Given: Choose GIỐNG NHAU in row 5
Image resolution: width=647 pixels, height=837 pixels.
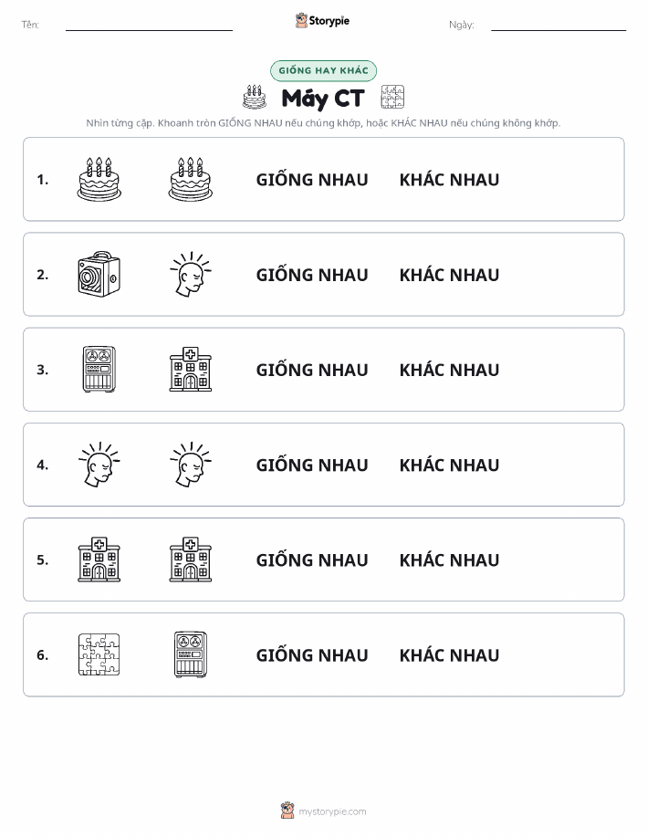Looking at the screenshot, I should coord(312,560).
